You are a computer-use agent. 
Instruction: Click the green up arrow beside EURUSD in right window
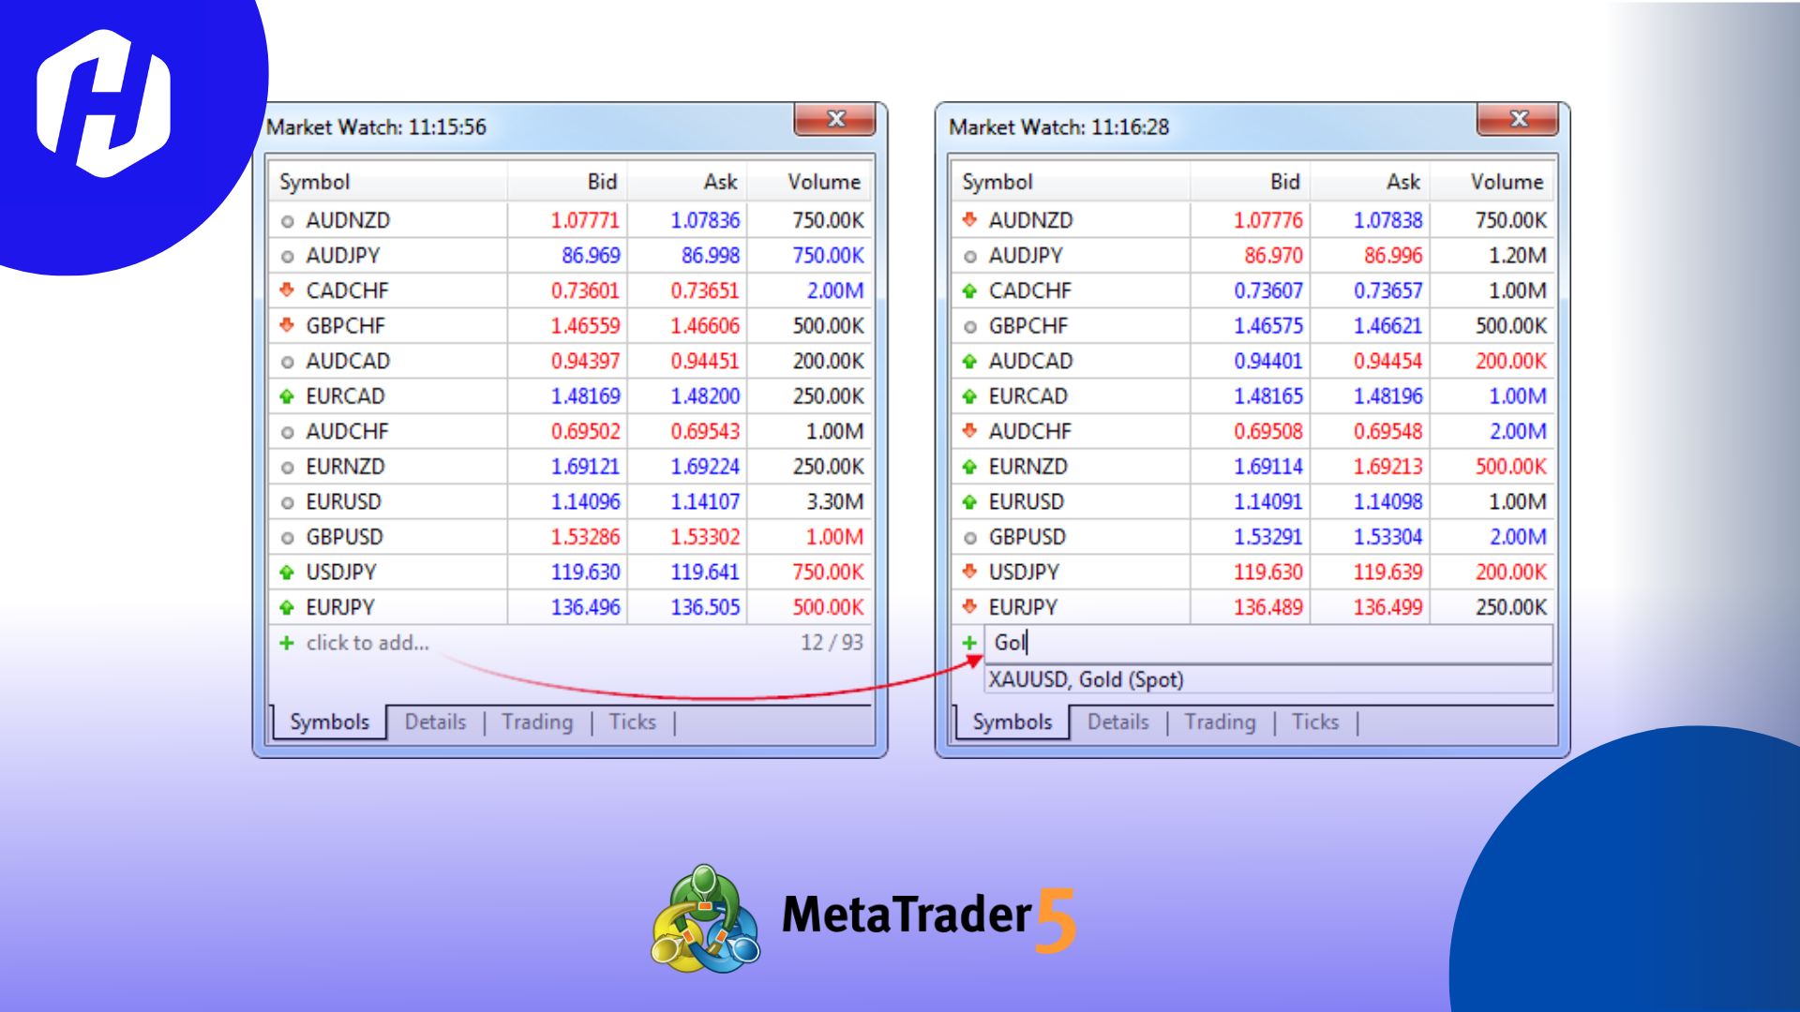pyautogui.click(x=969, y=501)
